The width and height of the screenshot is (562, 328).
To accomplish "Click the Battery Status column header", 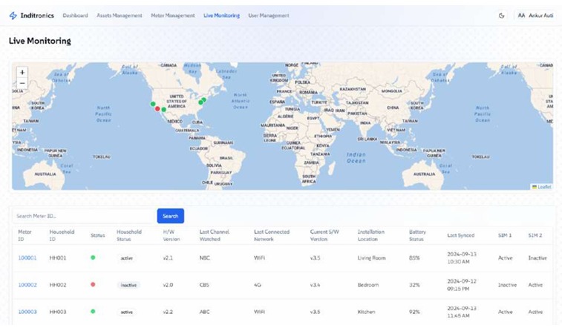I will click(x=417, y=235).
